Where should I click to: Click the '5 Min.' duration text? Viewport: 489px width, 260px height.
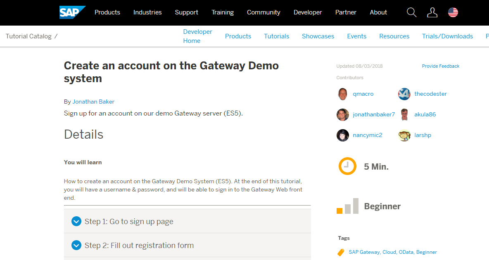[376, 166]
